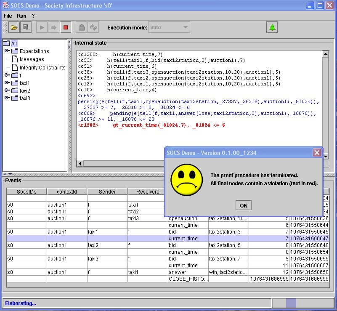Expand the taxi3 folder node
The image size is (337, 311).
point(7,98)
